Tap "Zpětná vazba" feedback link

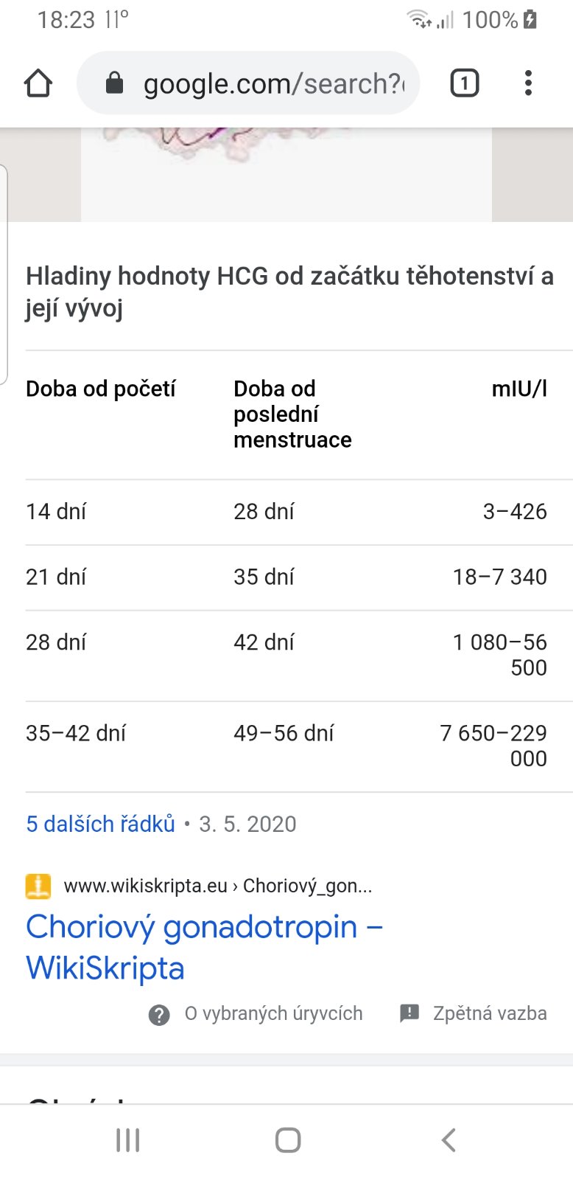pyautogui.click(x=490, y=1013)
